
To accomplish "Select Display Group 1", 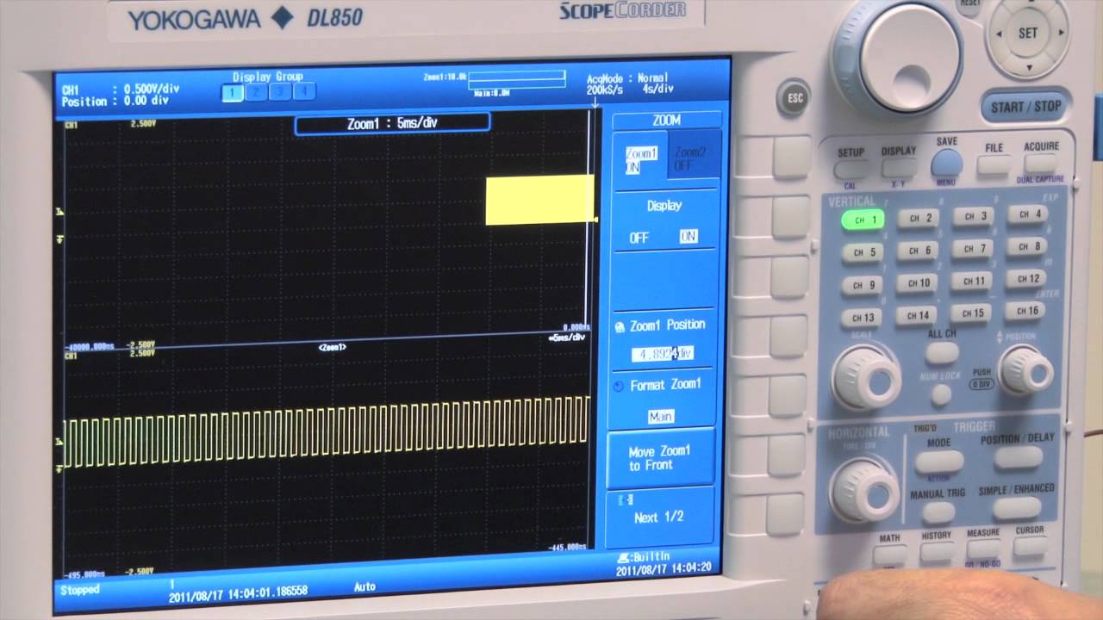I will (x=233, y=91).
